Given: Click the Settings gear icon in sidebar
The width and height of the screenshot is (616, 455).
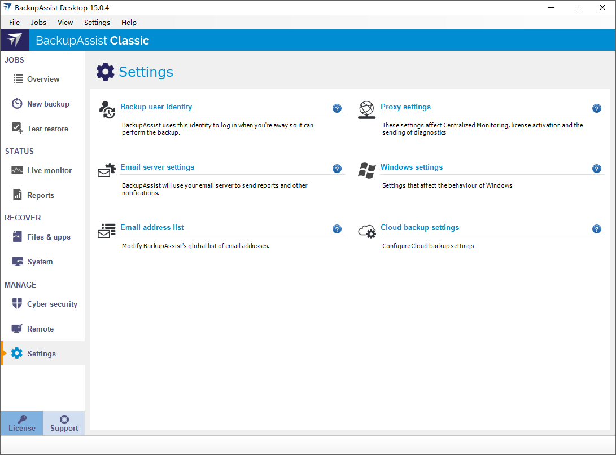Looking at the screenshot, I should [17, 353].
